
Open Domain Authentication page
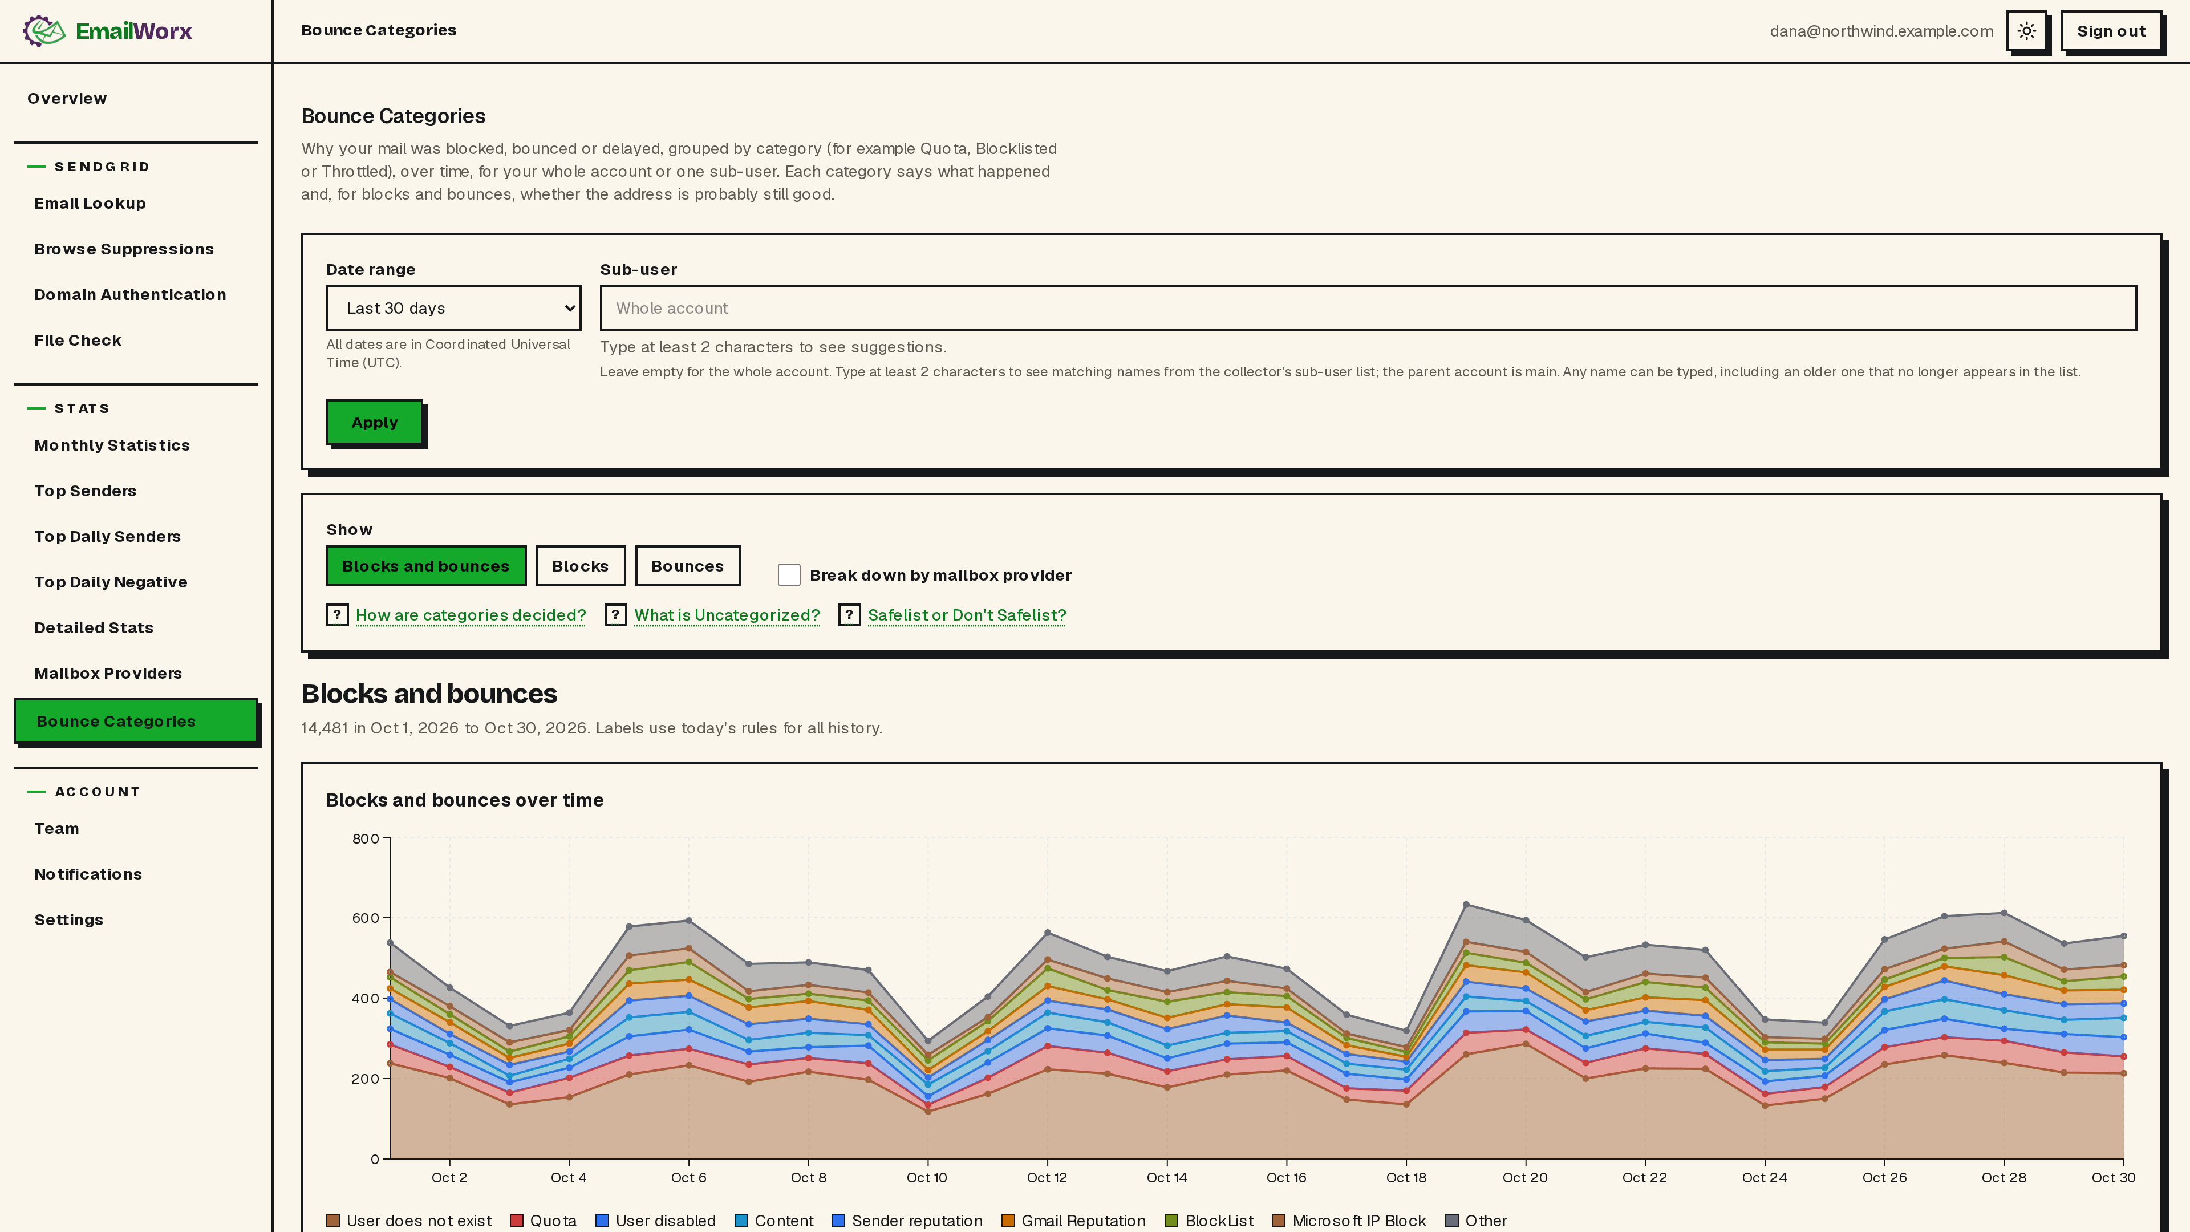130,295
